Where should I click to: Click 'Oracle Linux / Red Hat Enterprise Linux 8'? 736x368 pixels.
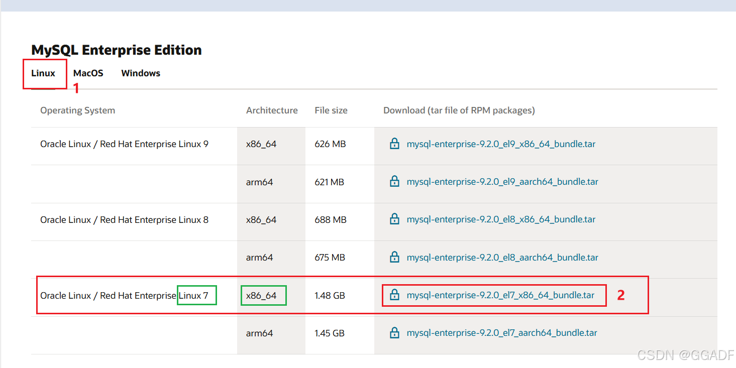(124, 219)
